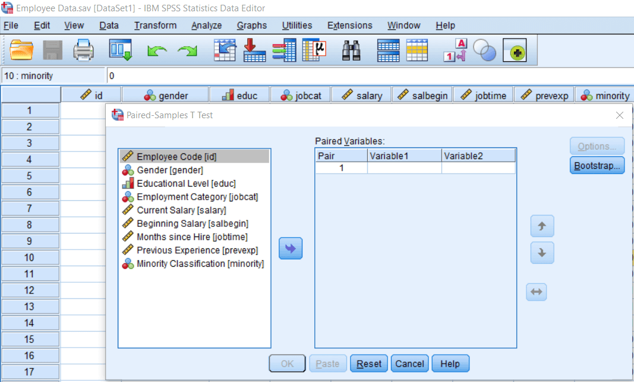Open the Edit menu
The width and height of the screenshot is (634, 382).
pyautogui.click(x=42, y=26)
